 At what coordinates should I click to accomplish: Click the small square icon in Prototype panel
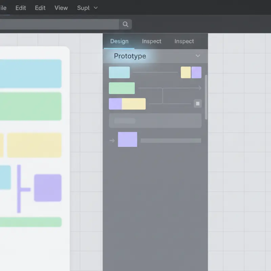(198, 104)
